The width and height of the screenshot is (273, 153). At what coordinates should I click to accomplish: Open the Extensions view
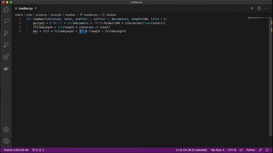pos(6,57)
